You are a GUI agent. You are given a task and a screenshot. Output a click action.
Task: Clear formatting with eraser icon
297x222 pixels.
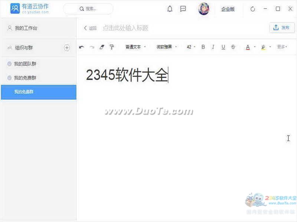point(102,47)
